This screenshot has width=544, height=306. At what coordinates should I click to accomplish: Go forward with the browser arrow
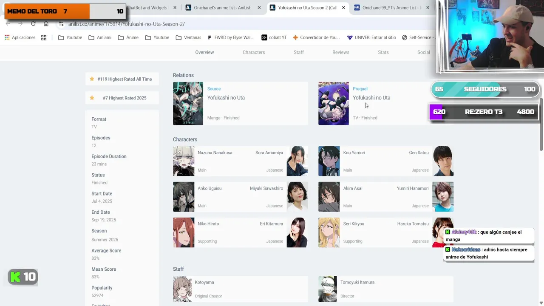coord(20,24)
